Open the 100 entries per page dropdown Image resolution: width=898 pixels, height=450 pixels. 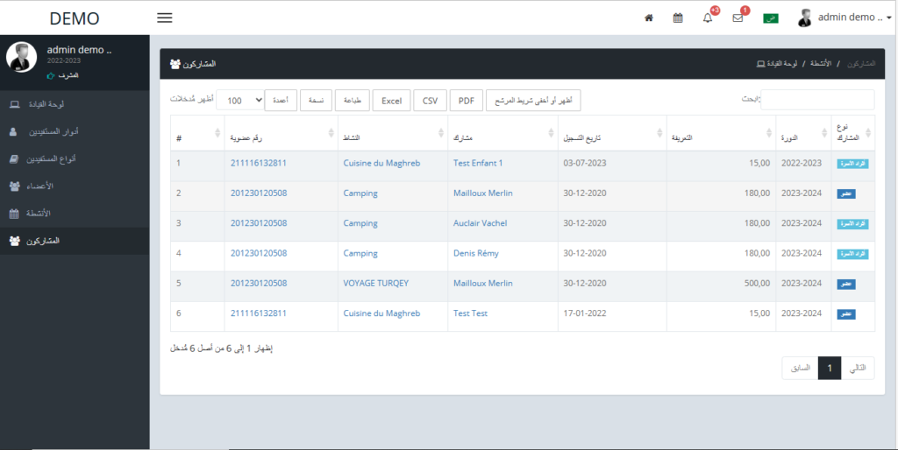240,100
